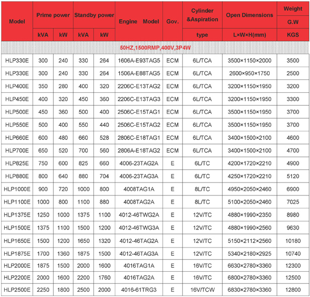The width and height of the screenshot is (310, 297).
Task: Click engine '4012-46TWG3A' cell
Action: click(x=139, y=228)
